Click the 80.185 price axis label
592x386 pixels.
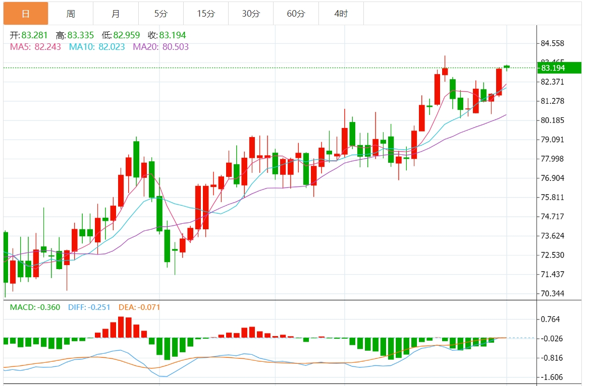click(552, 120)
